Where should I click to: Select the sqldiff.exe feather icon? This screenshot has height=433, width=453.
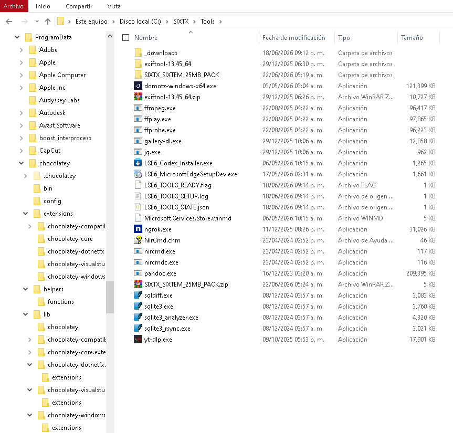point(138,295)
